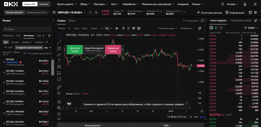Open the candlestick chart style icon

point(117,28)
